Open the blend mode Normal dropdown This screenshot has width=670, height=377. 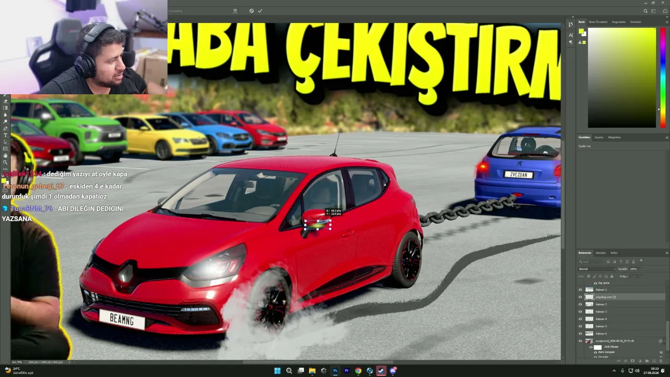pyautogui.click(x=597, y=269)
